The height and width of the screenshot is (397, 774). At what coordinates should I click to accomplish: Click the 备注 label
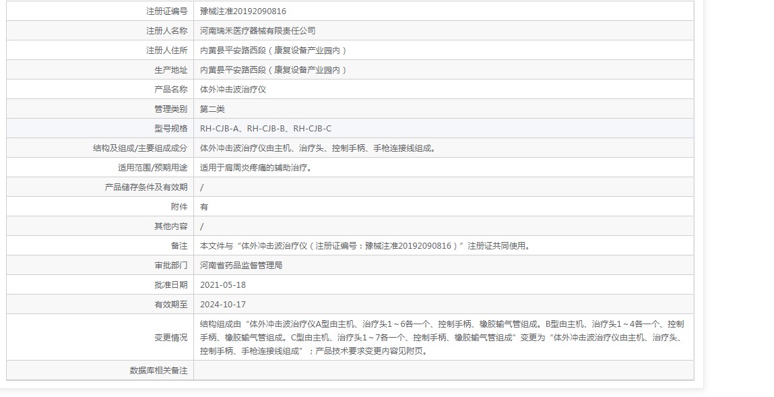[179, 246]
